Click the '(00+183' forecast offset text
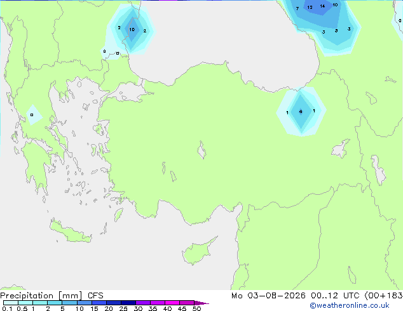403x311 pixels. click(383, 296)
